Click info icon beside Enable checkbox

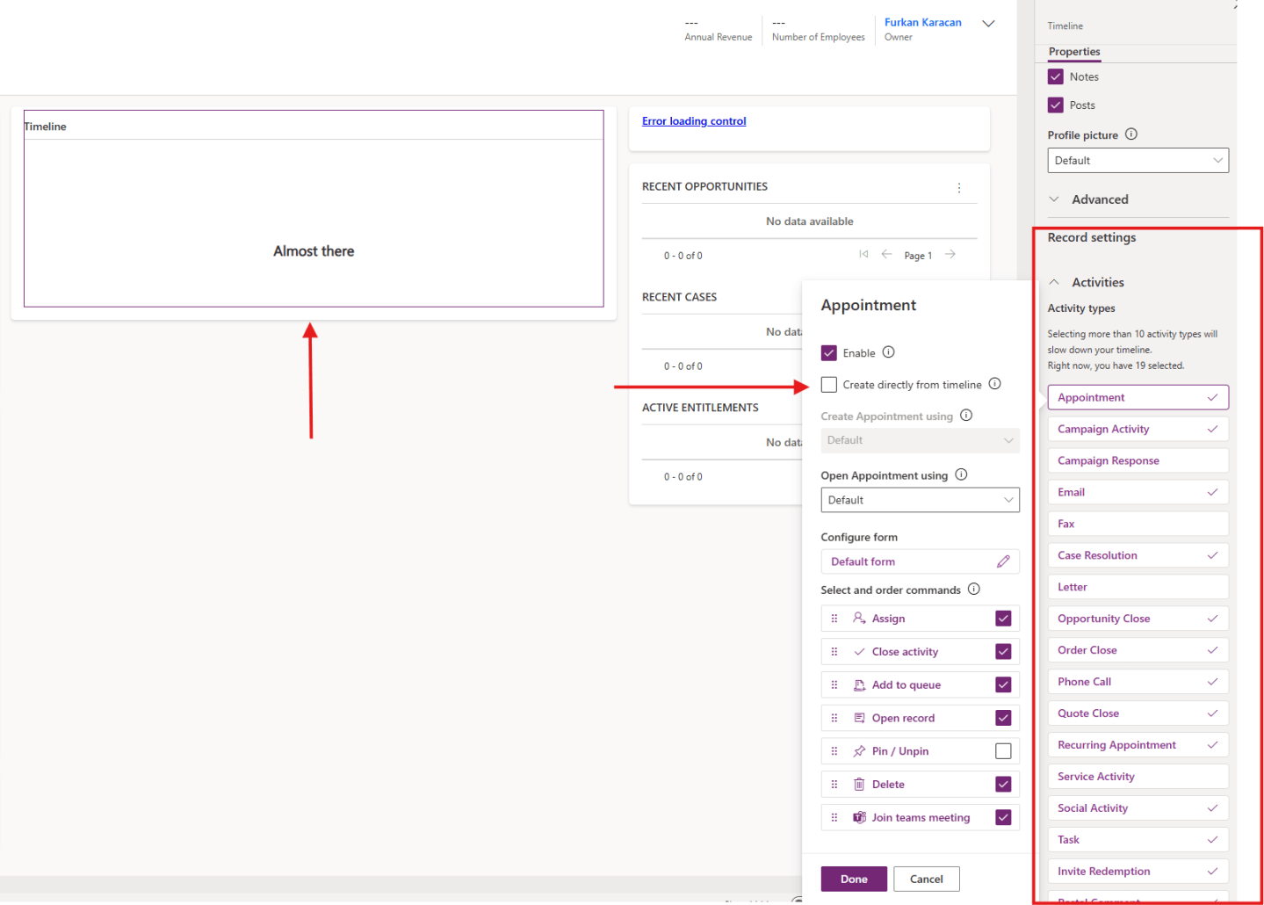889,352
